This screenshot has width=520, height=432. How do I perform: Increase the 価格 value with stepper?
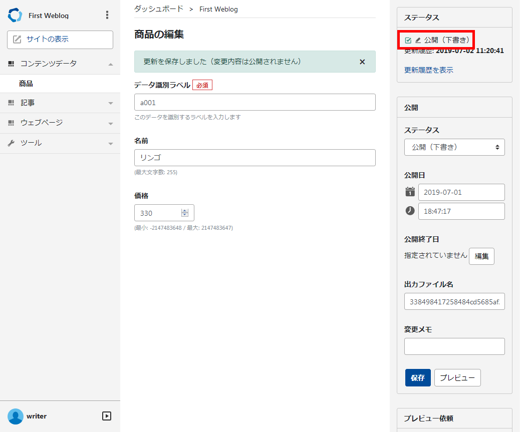click(185, 210)
